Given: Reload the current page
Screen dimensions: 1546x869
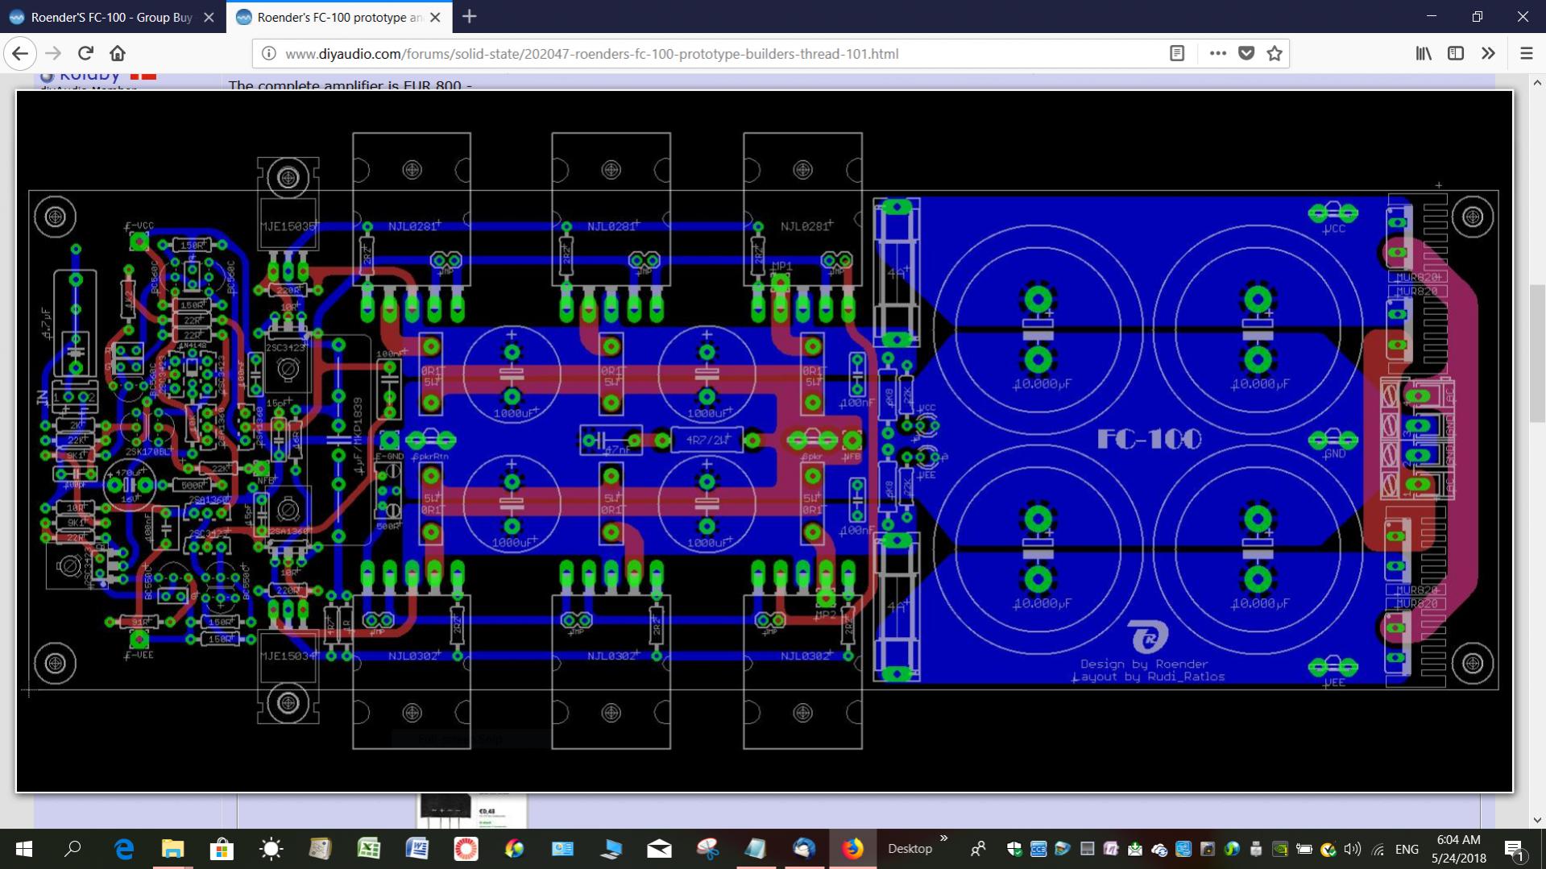Looking at the screenshot, I should 85,54.
